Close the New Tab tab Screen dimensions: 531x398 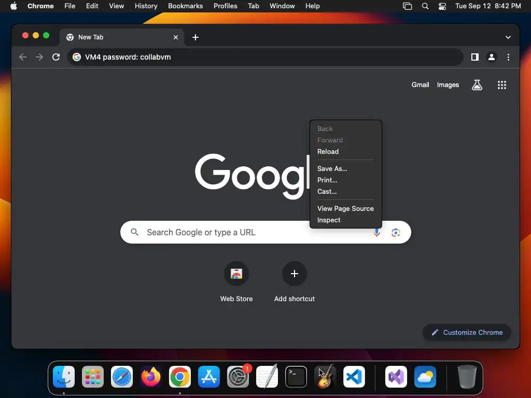(x=176, y=37)
